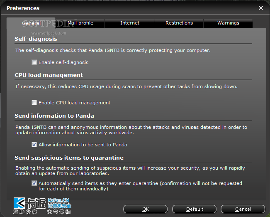Click the self-diagnosis description sentence
This screenshot has width=270, height=217.
click(113, 50)
